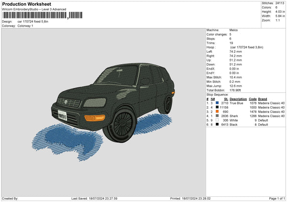287x202 pixels.
Task: Click the Height value 4.03 in
Action: click(x=280, y=11)
